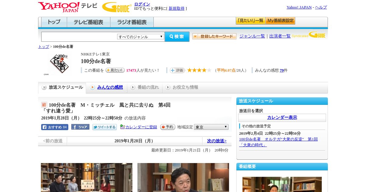Click the 終 ended-broadcast badge

(44, 105)
